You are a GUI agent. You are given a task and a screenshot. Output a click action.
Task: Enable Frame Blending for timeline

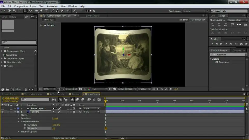pos(77,100)
